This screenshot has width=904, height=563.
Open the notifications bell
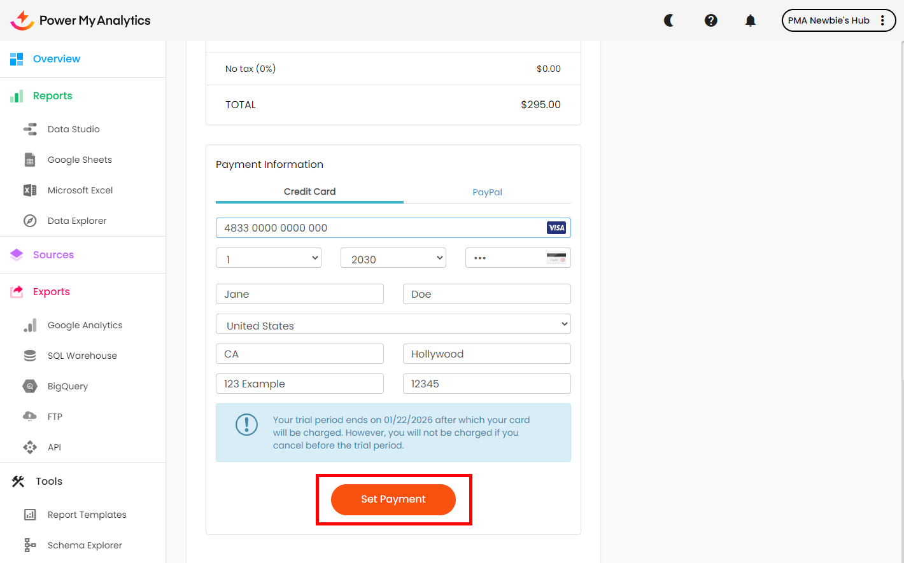coord(751,20)
